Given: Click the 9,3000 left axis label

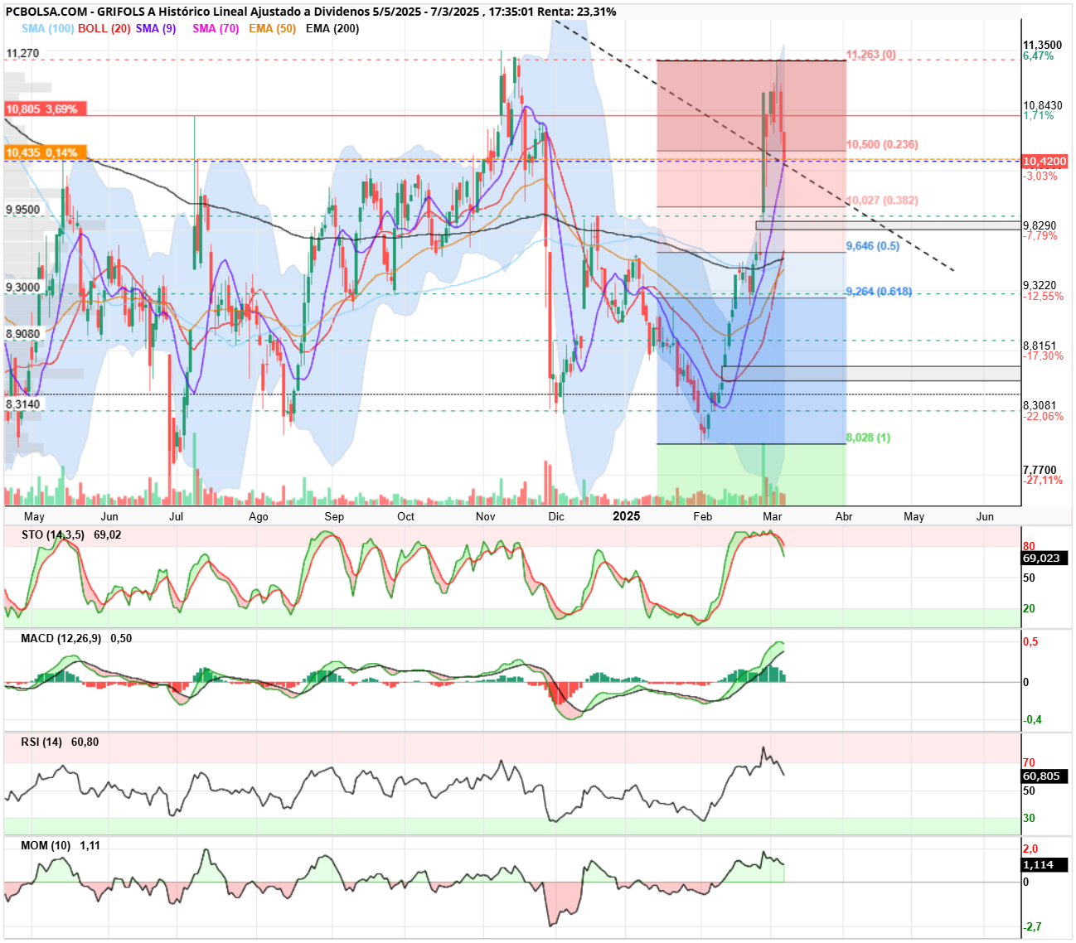Looking at the screenshot, I should point(23,287).
